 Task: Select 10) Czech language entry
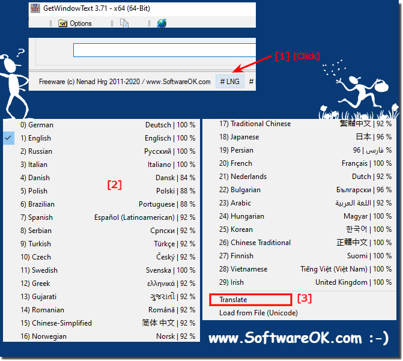[102, 257]
